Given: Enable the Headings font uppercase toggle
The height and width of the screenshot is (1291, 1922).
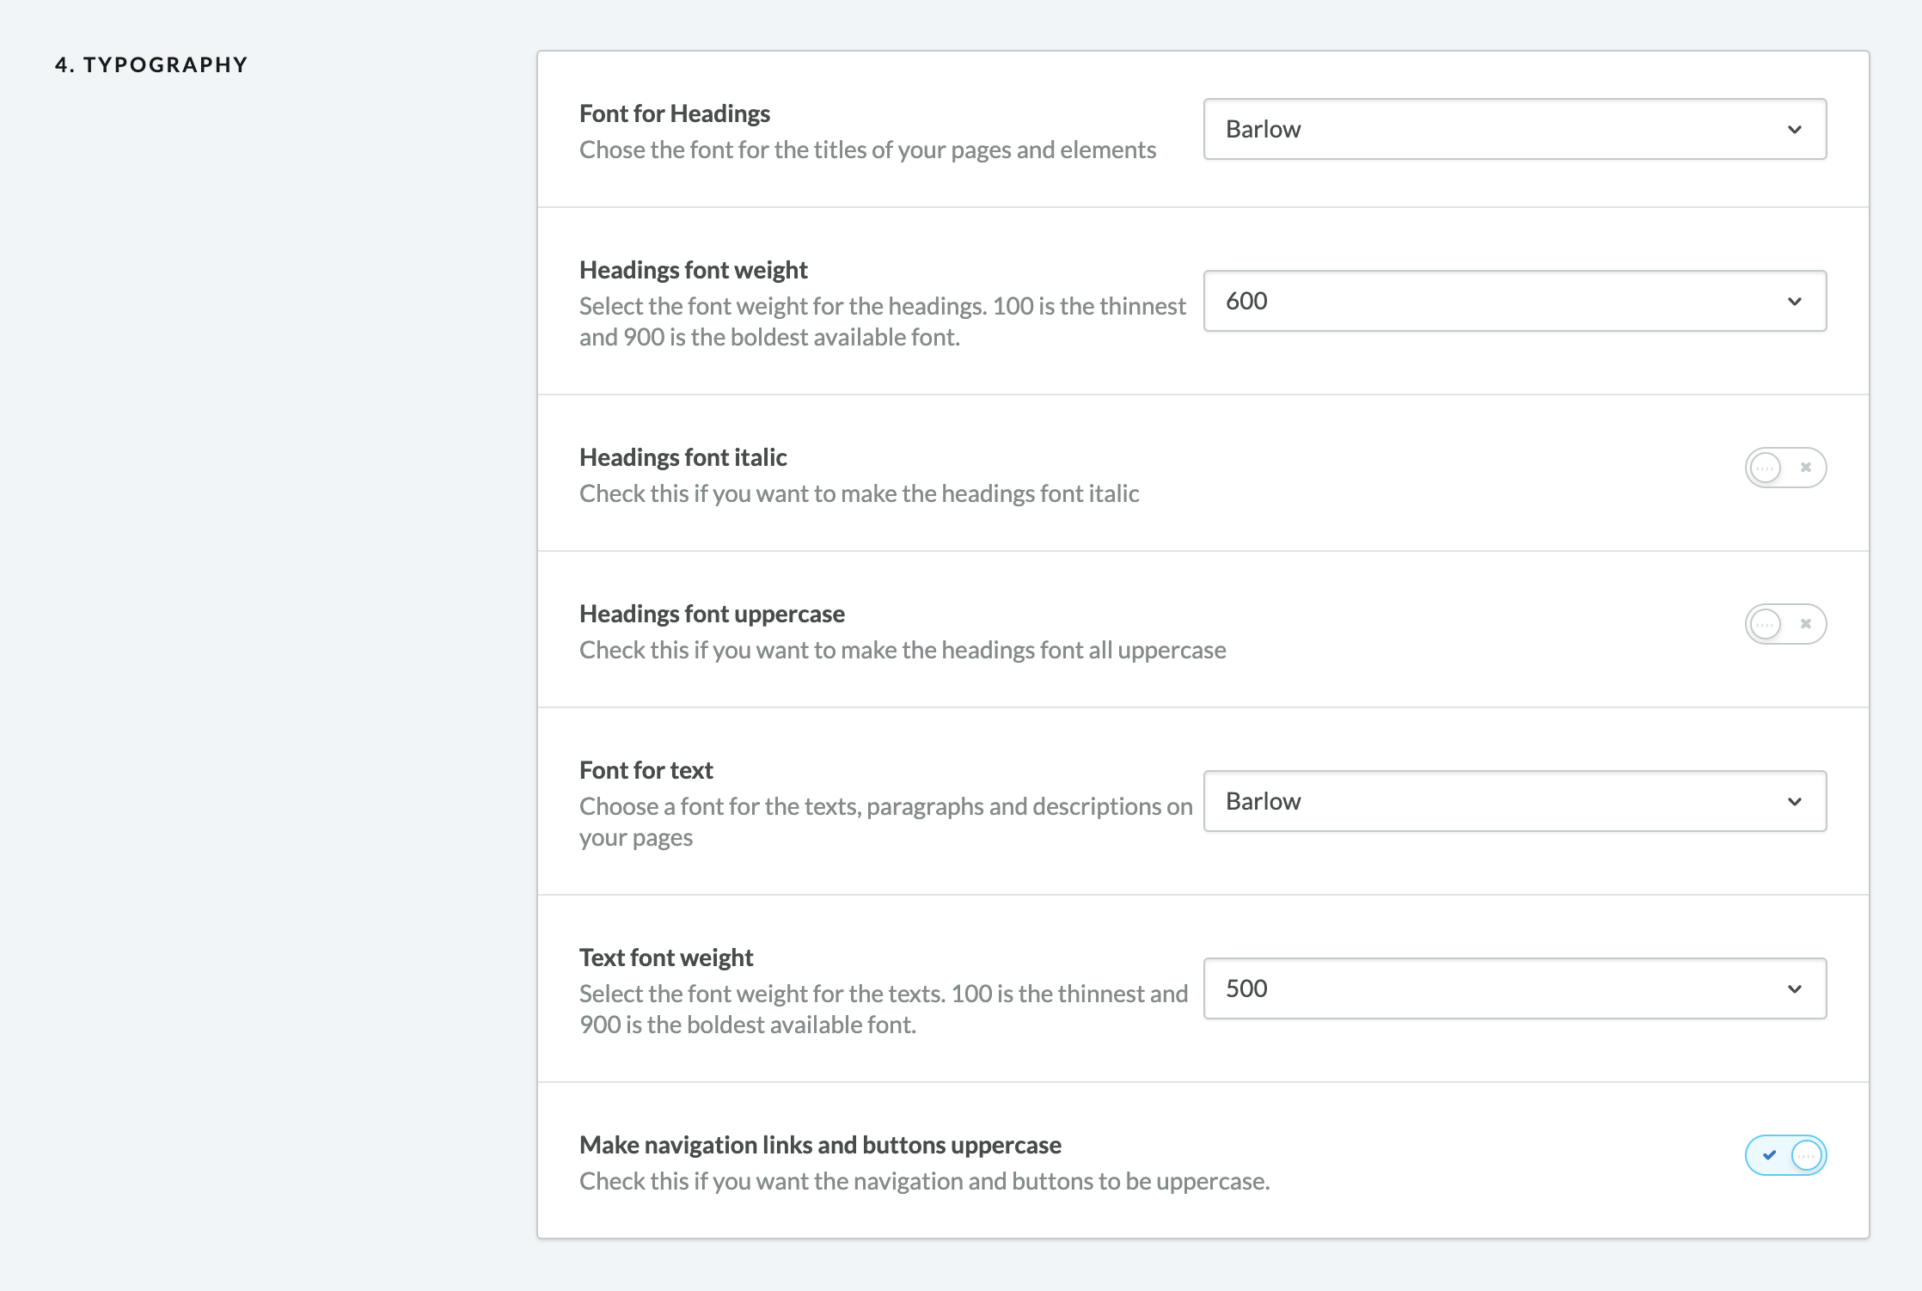Looking at the screenshot, I should click(x=1785, y=624).
